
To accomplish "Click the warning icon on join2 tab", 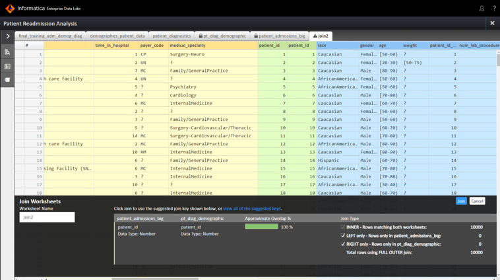I will (x=315, y=36).
